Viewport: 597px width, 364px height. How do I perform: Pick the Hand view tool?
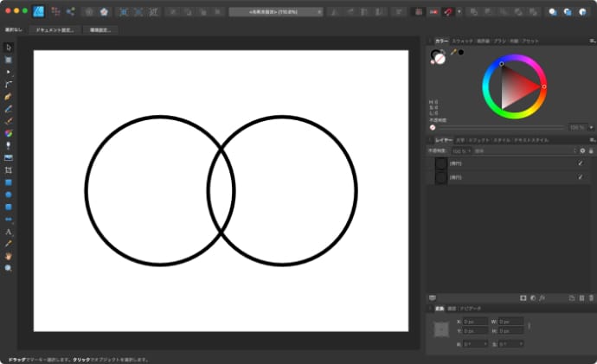tap(9, 256)
